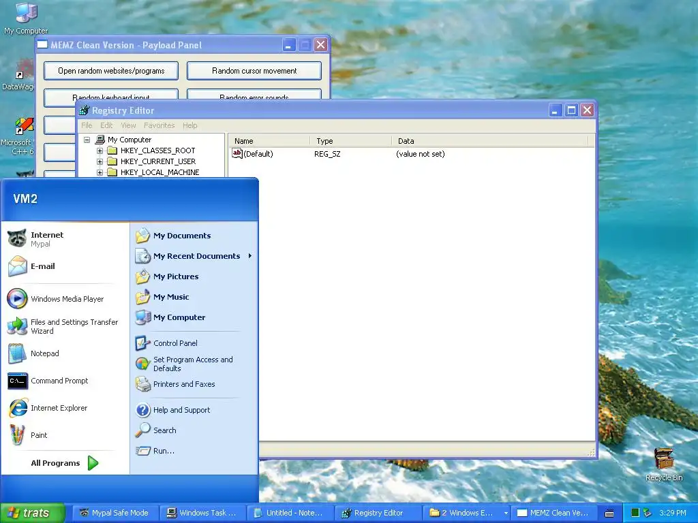
Task: Open My Pictures folder icon
Action: point(143,276)
